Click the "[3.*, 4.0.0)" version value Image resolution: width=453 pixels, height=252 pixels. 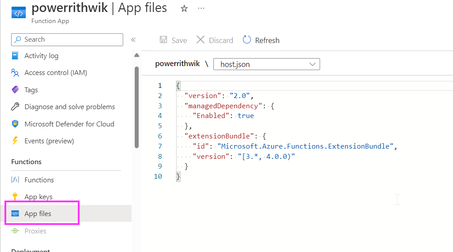tap(266, 156)
